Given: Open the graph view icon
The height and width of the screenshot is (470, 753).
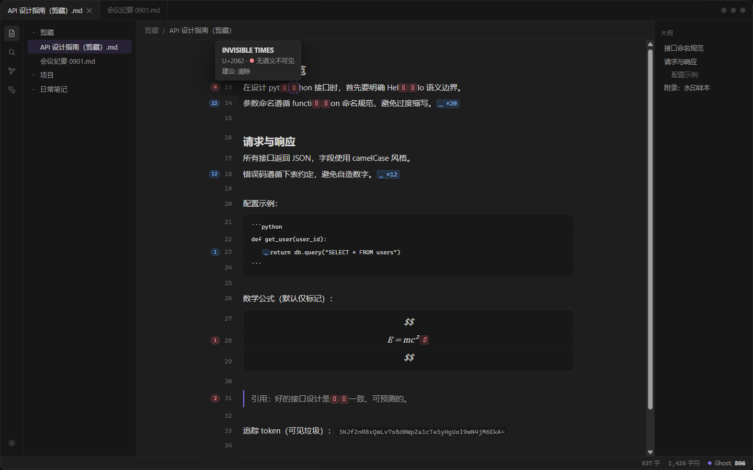Looking at the screenshot, I should click(12, 71).
